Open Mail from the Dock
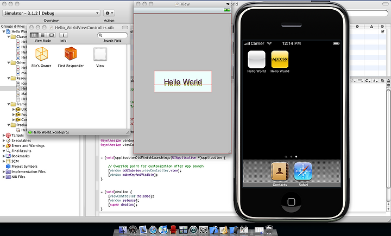Image resolution: width=391 pixels, height=236 pixels. tap(143, 229)
